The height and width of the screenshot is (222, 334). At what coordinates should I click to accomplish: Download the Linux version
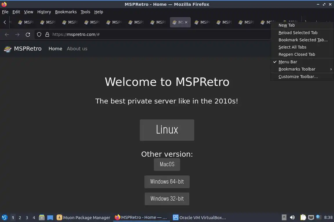[167, 130]
